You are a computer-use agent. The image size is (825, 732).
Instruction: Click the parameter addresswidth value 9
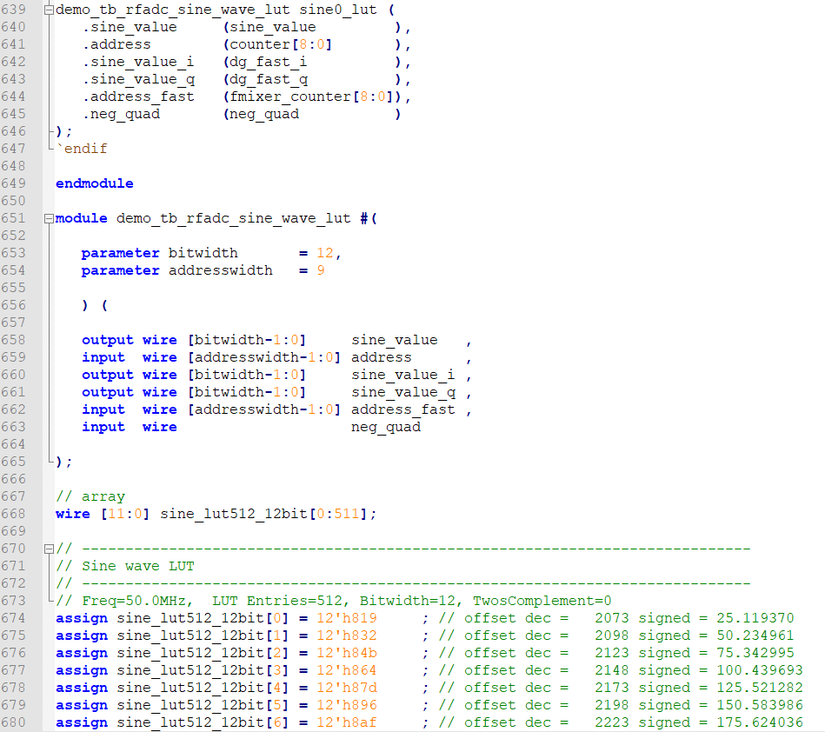point(323,270)
